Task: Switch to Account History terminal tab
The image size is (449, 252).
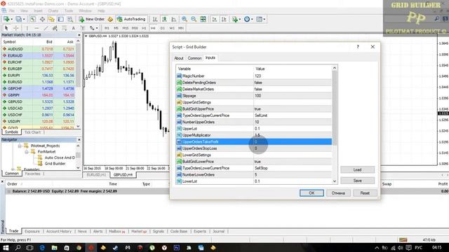Action: point(59,232)
